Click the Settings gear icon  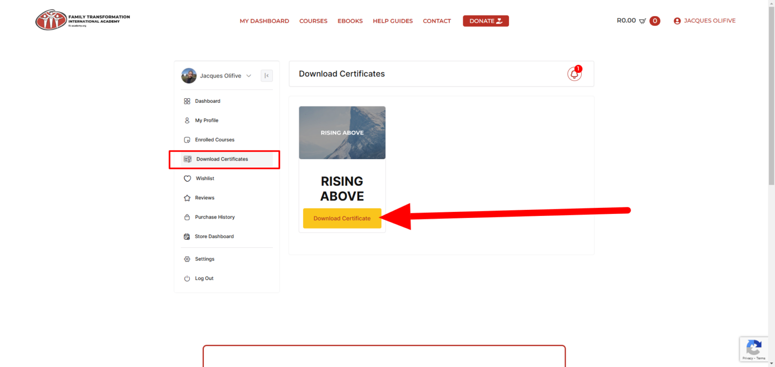click(187, 259)
